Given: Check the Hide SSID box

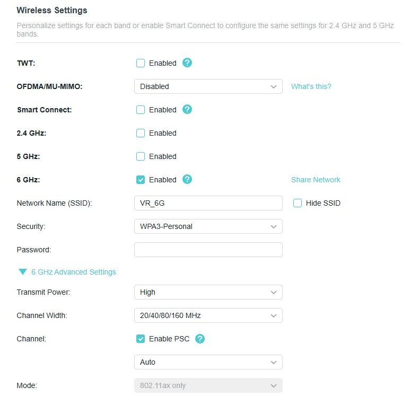Looking at the screenshot, I should point(298,203).
